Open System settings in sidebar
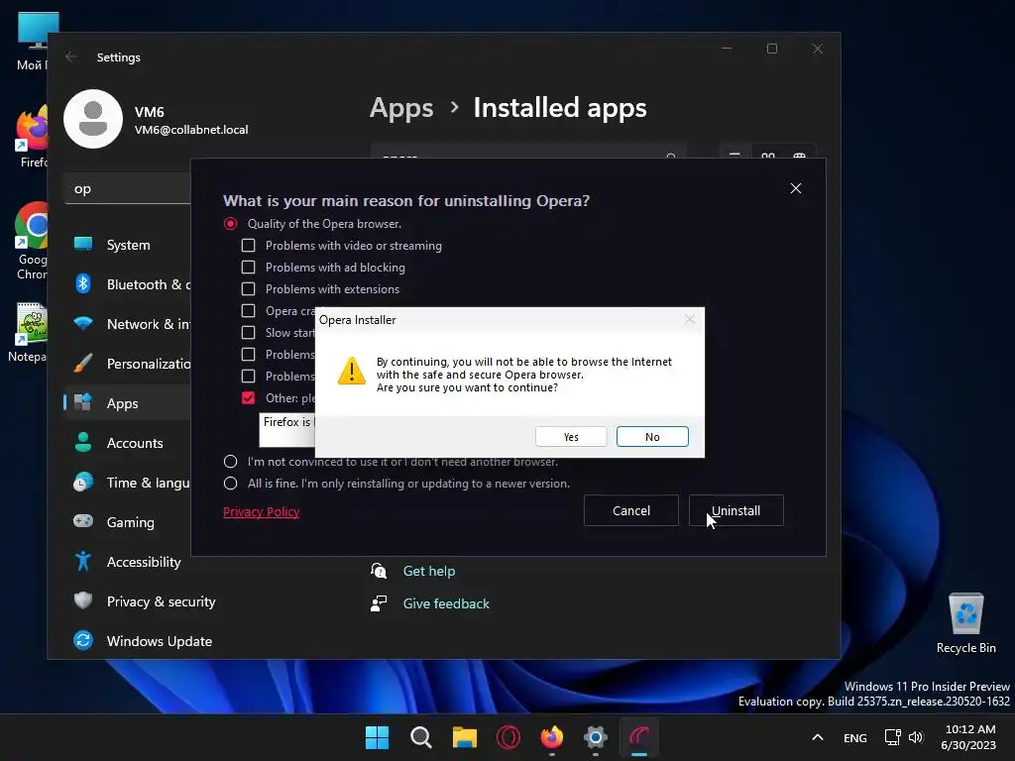The height and width of the screenshot is (761, 1015). click(128, 245)
